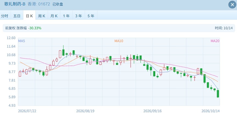Click the 8.77 price axis label
The width and height of the screenshot is (237, 113).
[x=12, y=72]
